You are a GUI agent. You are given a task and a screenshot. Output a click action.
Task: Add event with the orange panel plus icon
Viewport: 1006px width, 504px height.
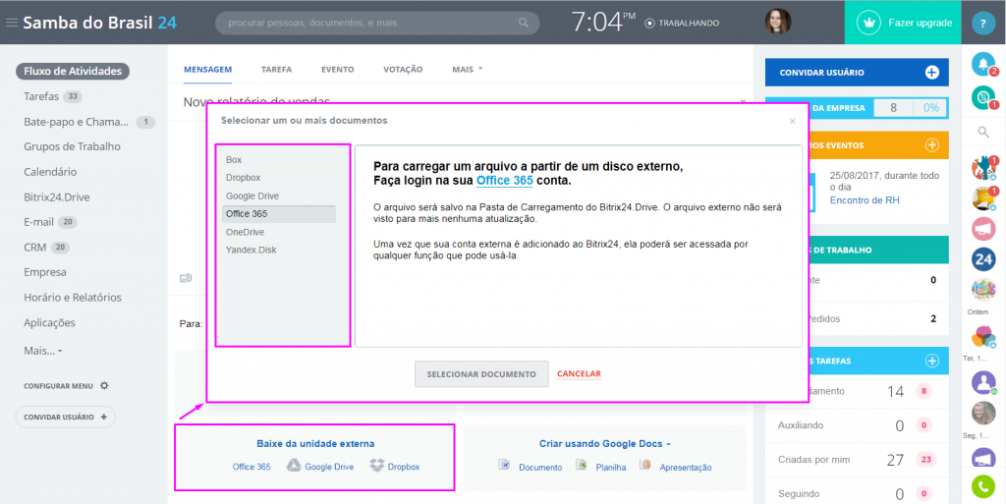pyautogui.click(x=931, y=145)
